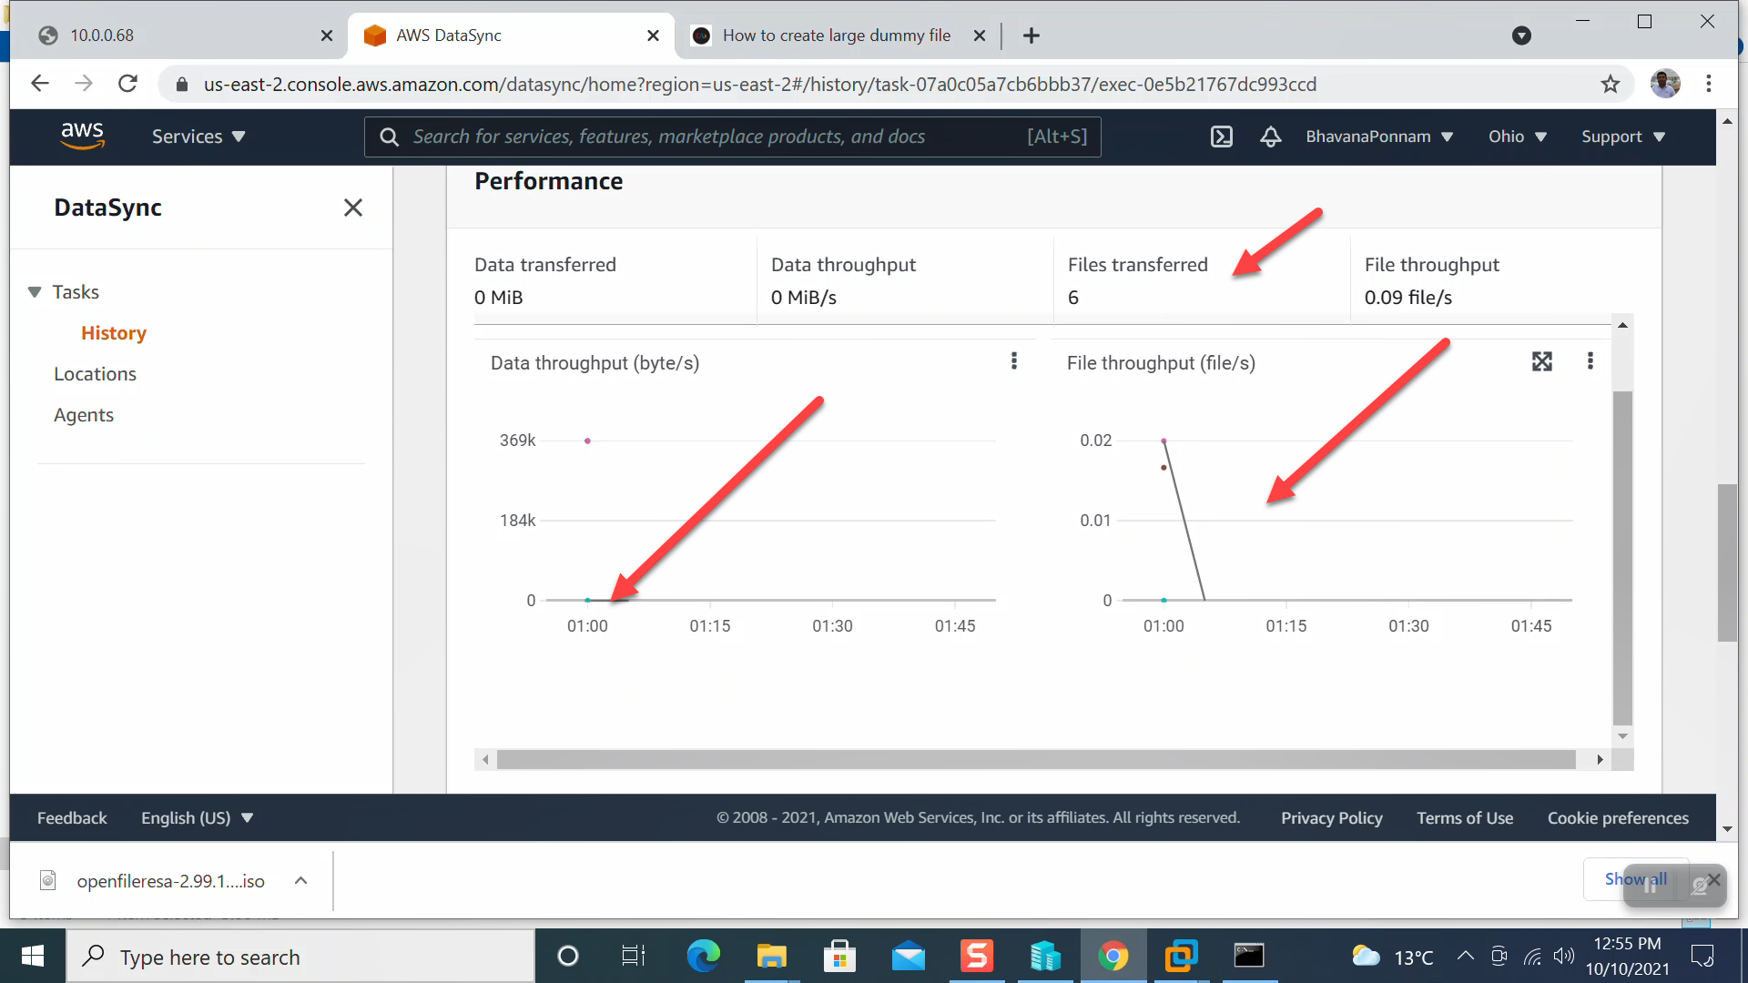1748x983 pixels.
Task: Click the Chrome profile avatar
Action: click(1665, 83)
